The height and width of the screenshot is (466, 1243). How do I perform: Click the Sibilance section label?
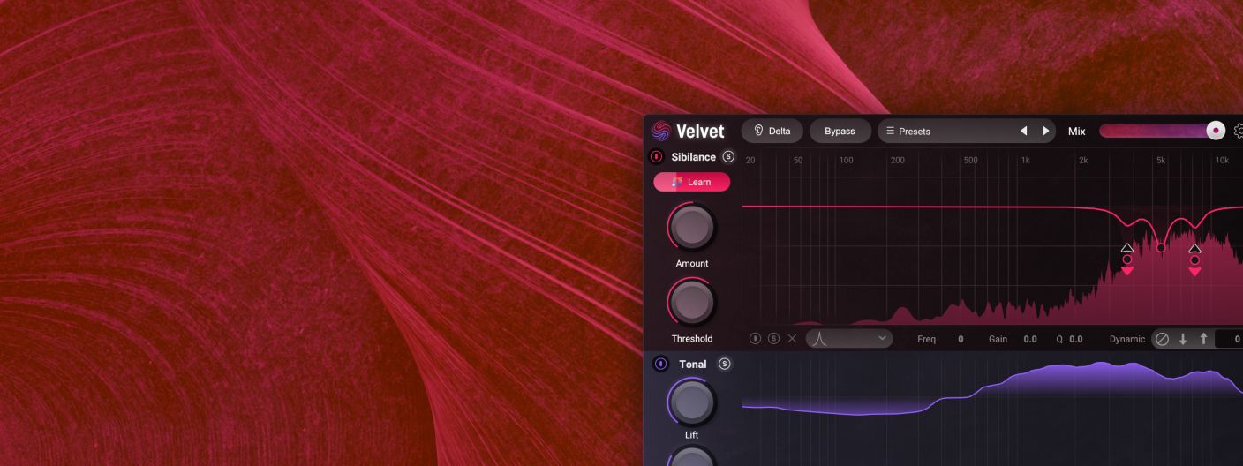coord(693,157)
